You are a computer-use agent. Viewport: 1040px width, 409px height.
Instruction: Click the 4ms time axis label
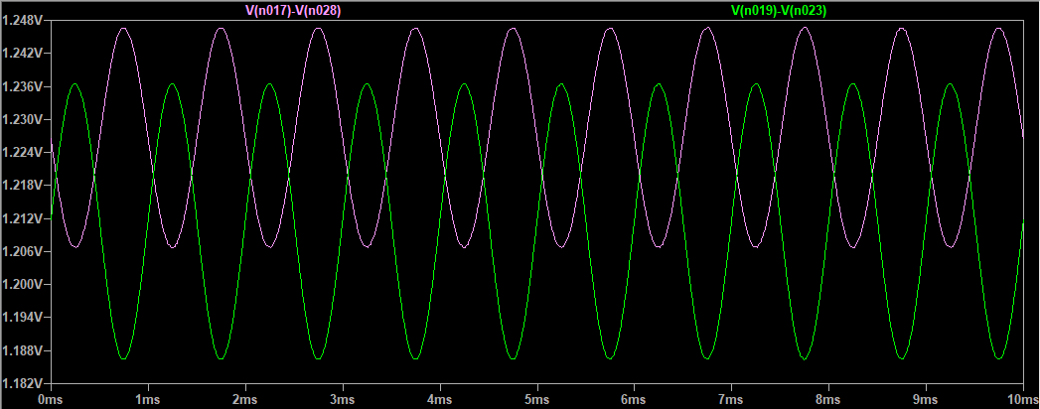(440, 400)
